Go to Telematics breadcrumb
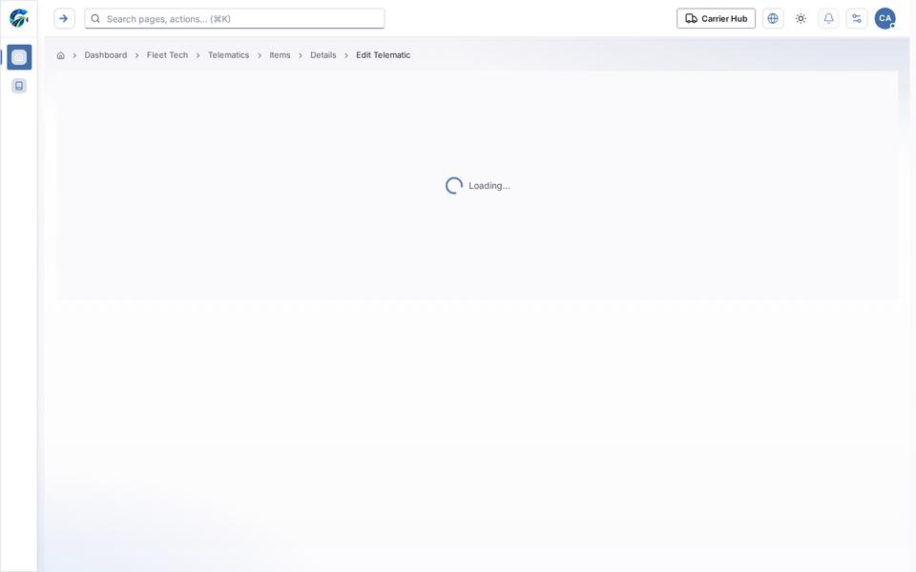This screenshot has width=916, height=572. click(228, 55)
